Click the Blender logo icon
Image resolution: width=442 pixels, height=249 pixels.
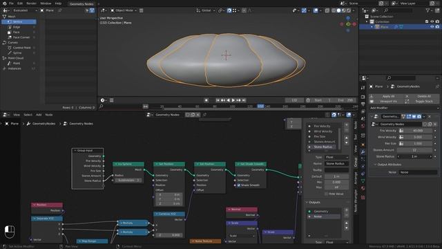point(4,3)
